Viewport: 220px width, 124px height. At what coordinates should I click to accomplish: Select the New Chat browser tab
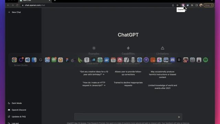pos(35,1)
